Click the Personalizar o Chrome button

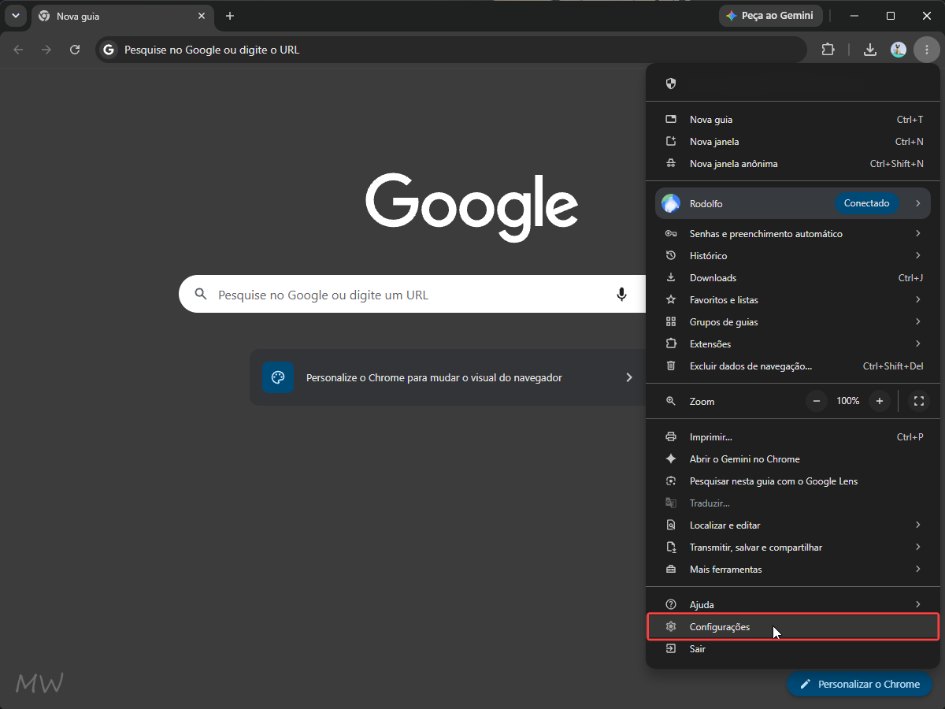pyautogui.click(x=859, y=684)
